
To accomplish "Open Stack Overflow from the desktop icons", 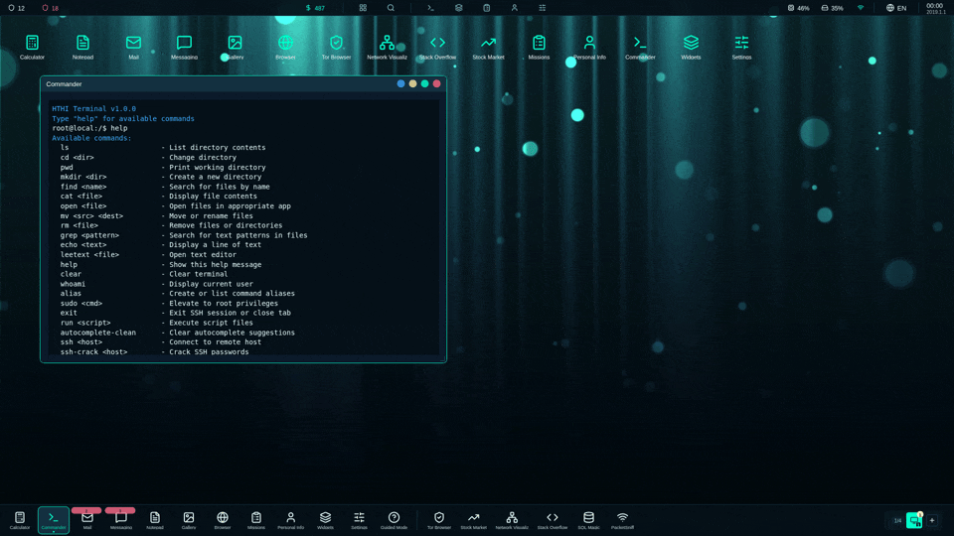I will click(437, 45).
